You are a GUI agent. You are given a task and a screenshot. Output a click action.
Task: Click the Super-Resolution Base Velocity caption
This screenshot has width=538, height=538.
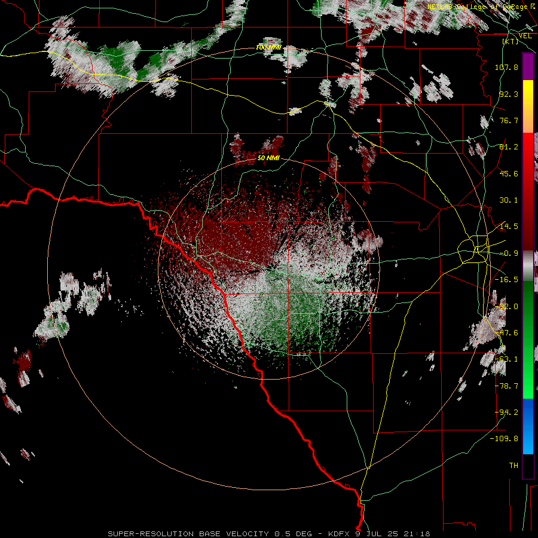pos(268,534)
